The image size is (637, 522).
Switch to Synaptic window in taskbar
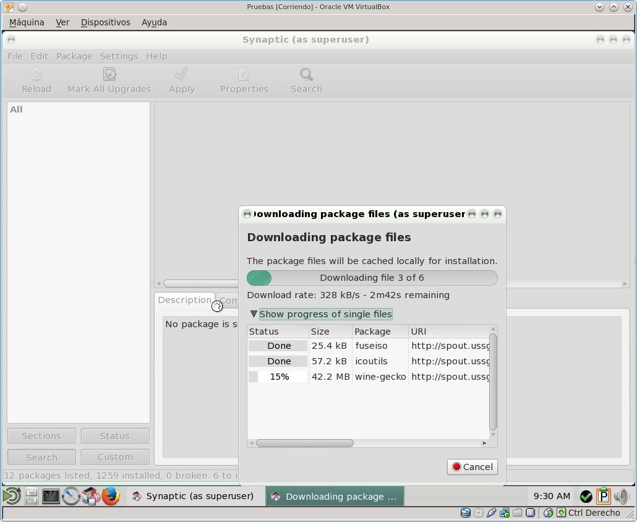pos(193,496)
